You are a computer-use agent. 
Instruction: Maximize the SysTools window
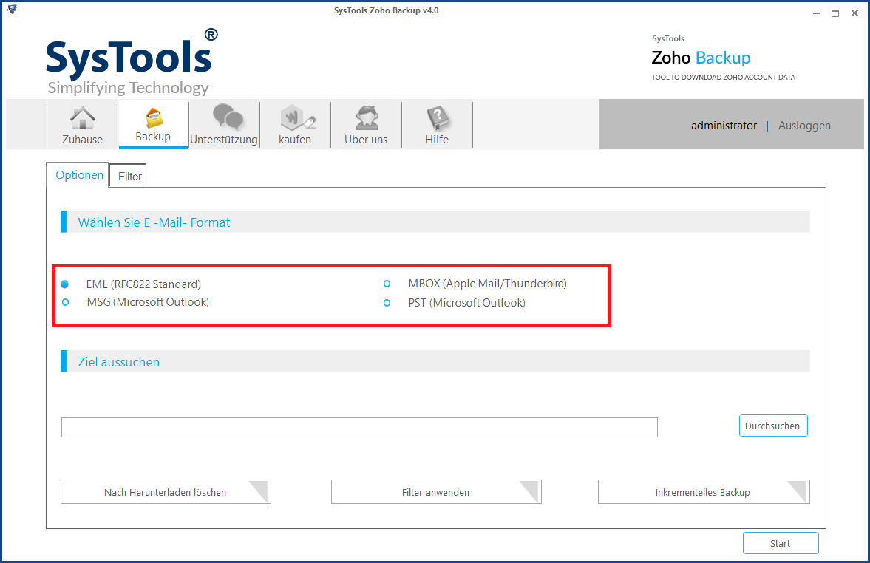point(835,13)
